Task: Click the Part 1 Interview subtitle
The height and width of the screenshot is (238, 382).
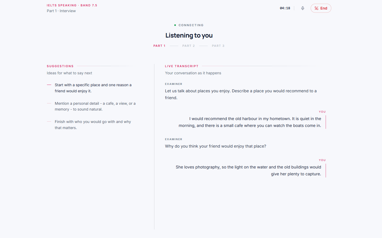Action: 61,11
